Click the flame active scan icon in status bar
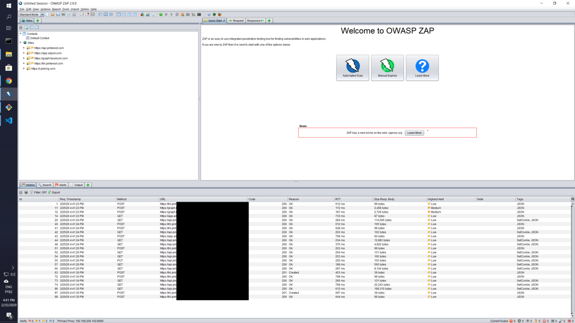575x323 pixels. (x=536, y=321)
